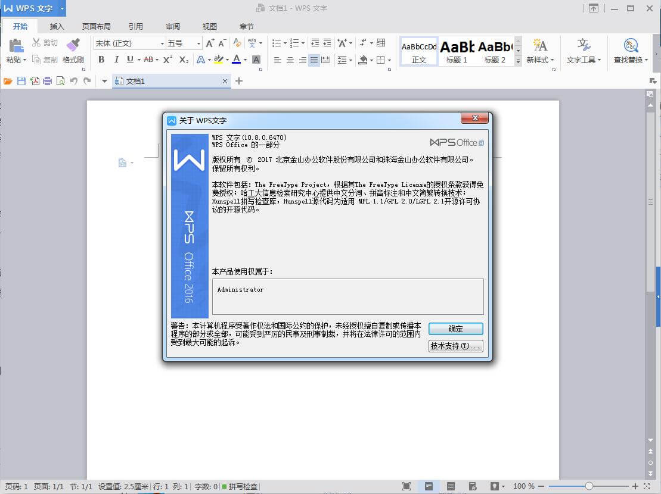Image resolution: width=661 pixels, height=494 pixels.
Task: Click the text effects A icon
Action: click(x=201, y=60)
